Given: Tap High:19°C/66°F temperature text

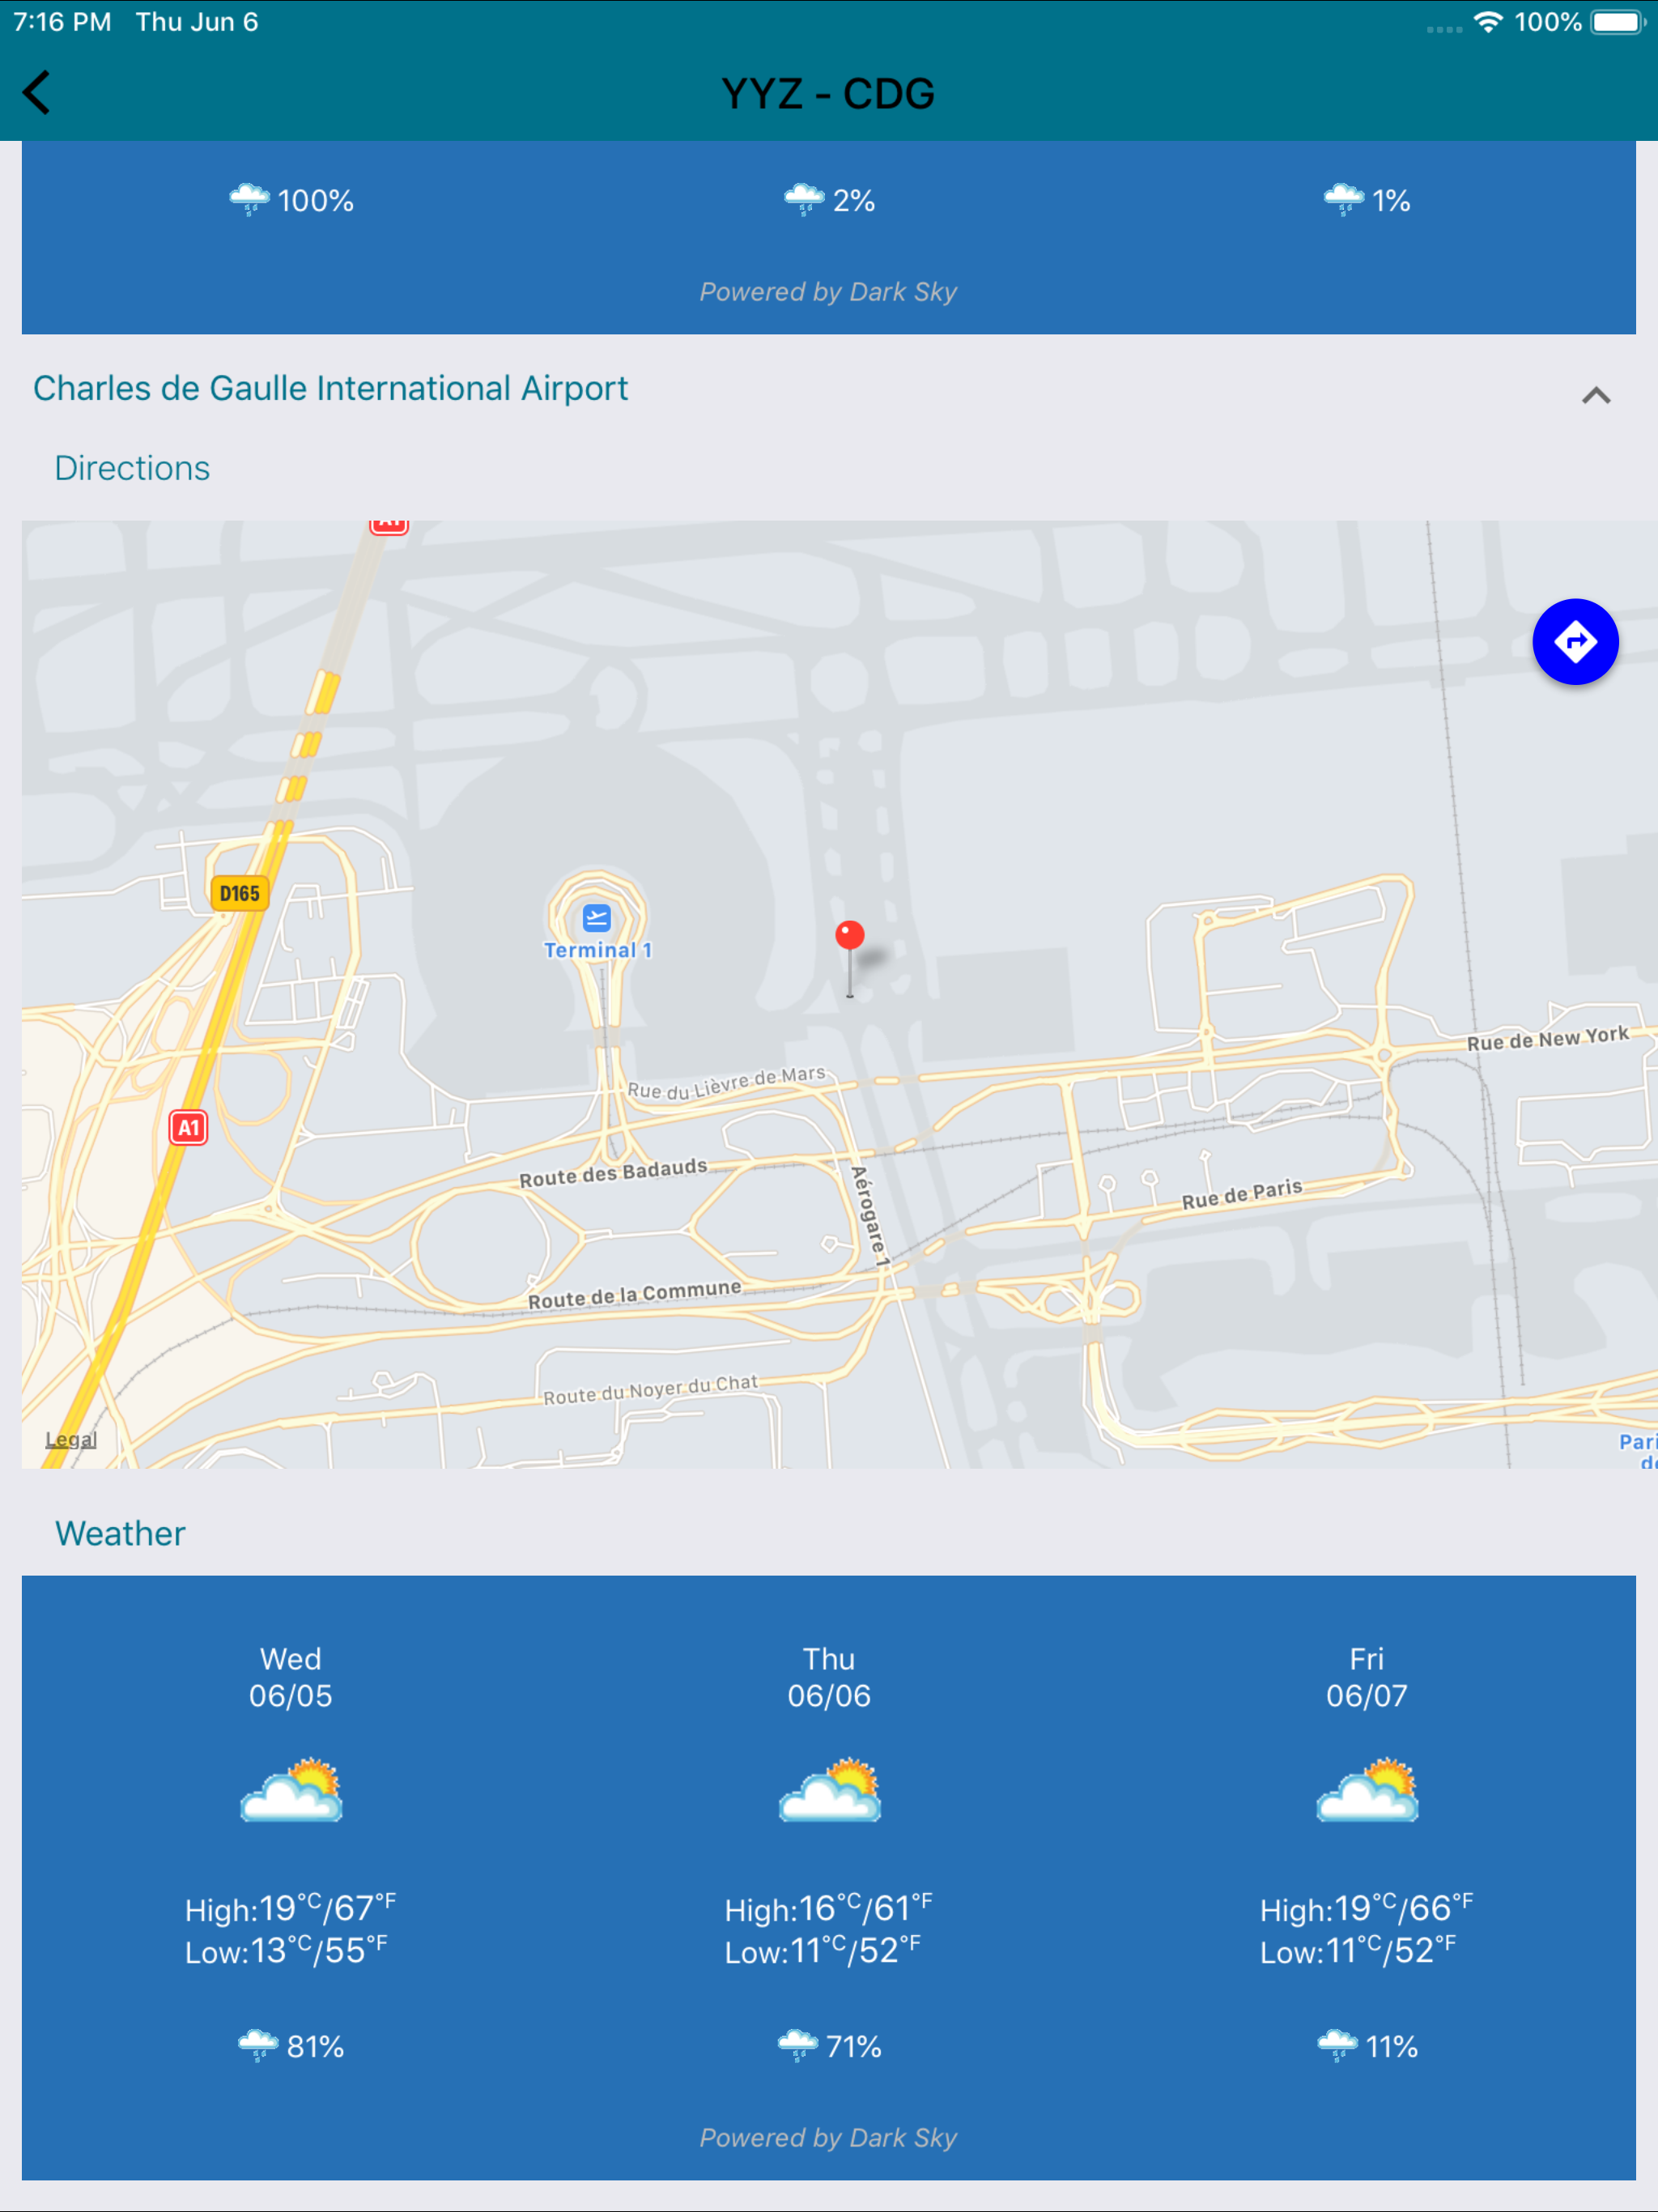Looking at the screenshot, I should [x=1366, y=1908].
